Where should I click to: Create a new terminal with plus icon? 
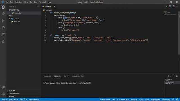168,76
